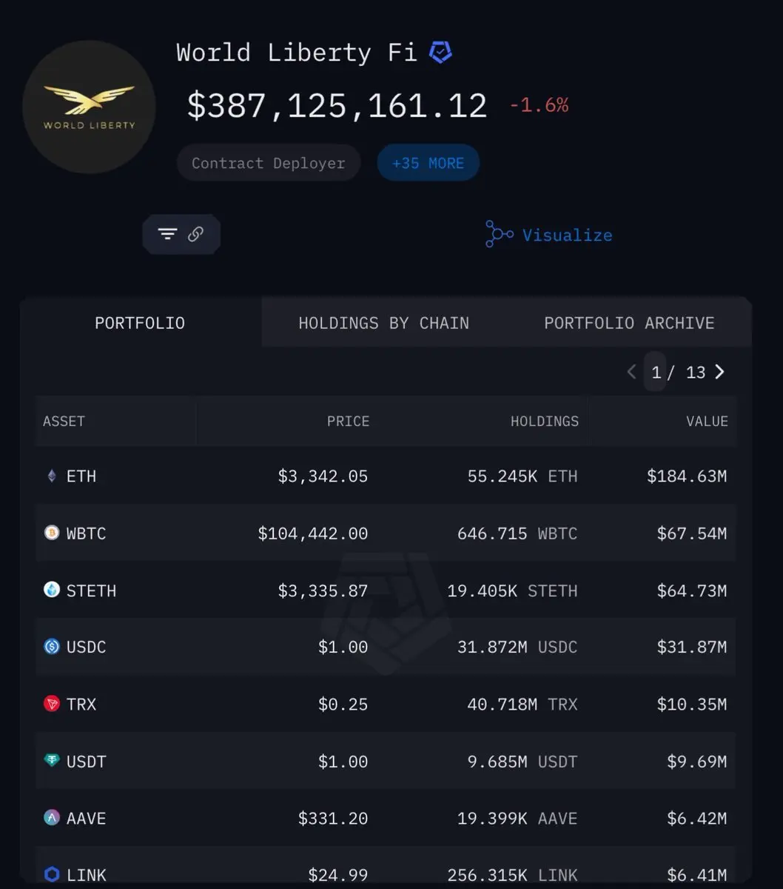The height and width of the screenshot is (889, 783).
Task: Click the TRX red token icon
Action: pos(52,704)
